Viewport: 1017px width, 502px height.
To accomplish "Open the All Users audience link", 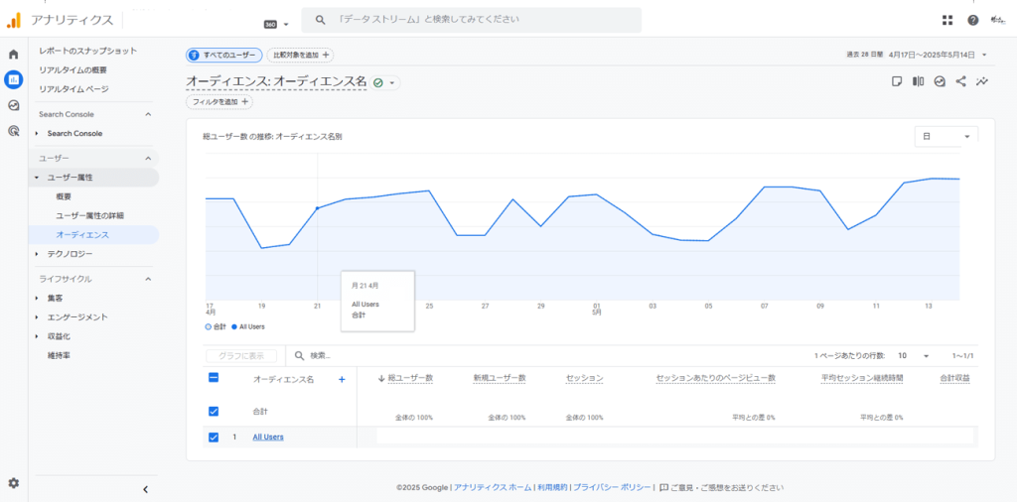I will [268, 438].
